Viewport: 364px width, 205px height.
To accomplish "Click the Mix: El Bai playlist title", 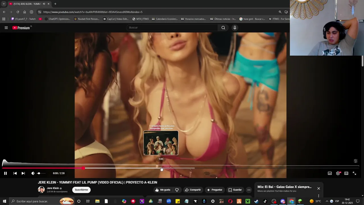I will tap(284, 187).
